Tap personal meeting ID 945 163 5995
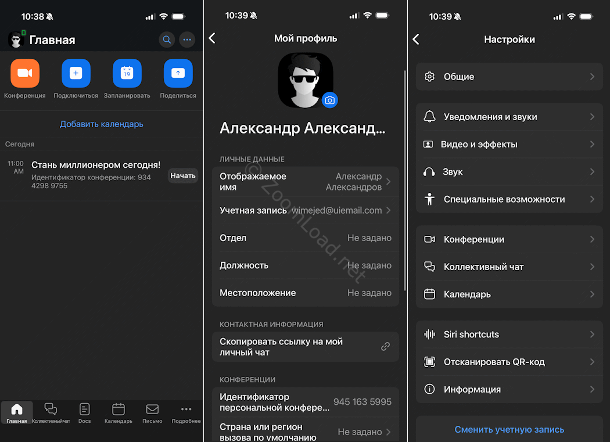This screenshot has width=610, height=442. pyautogui.click(x=362, y=402)
